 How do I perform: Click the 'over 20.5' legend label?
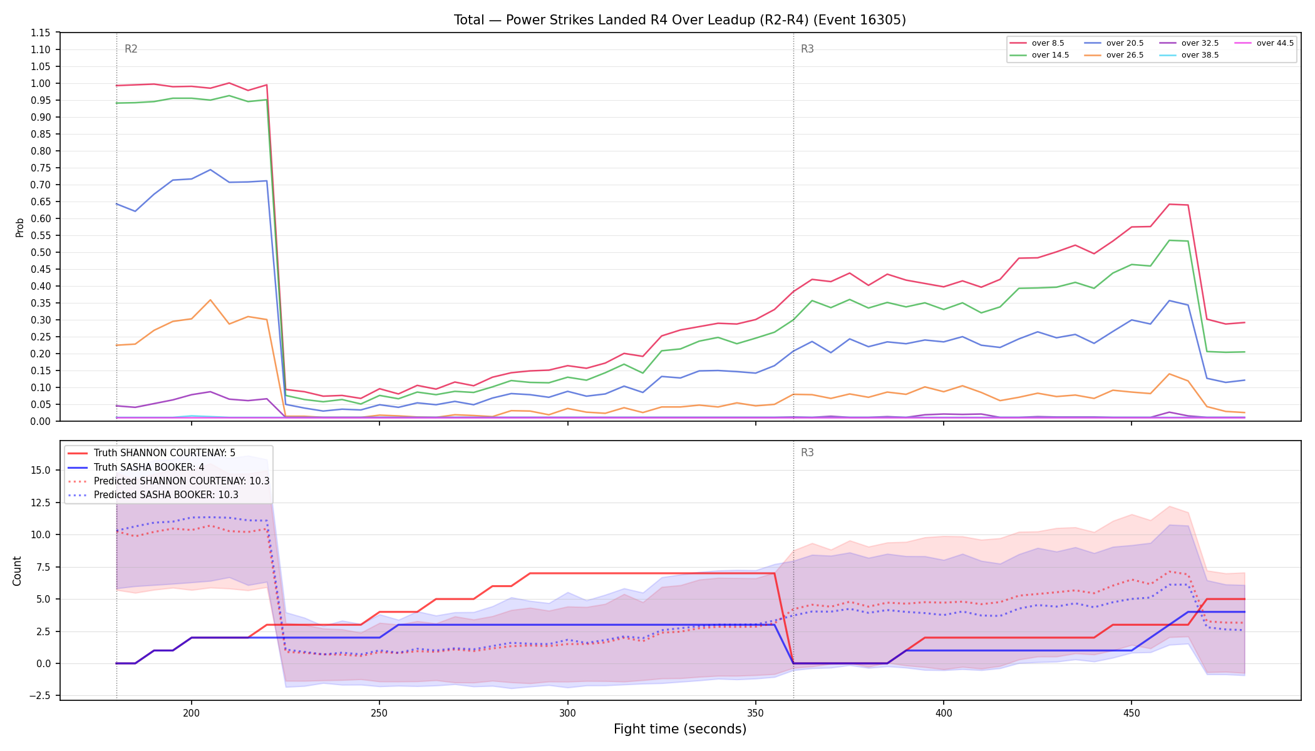(1125, 43)
